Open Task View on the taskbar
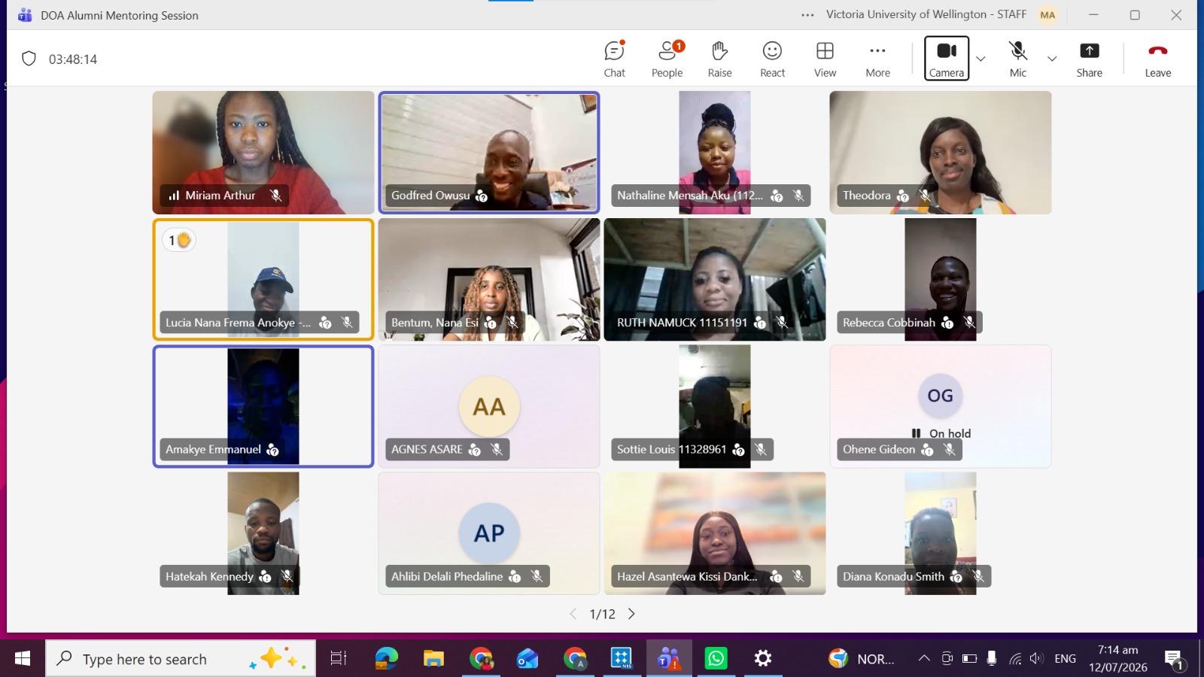This screenshot has width=1204, height=677. click(x=339, y=659)
